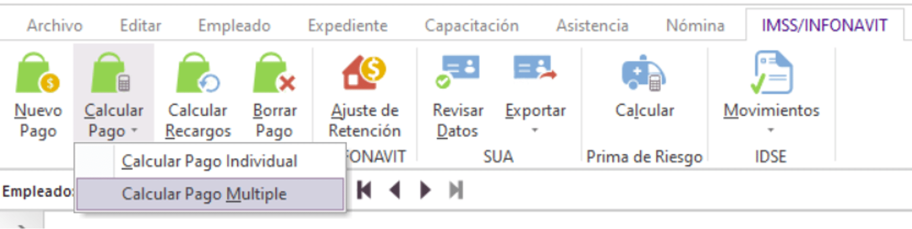Switch to the Nómina tab
The image size is (912, 229).
pyautogui.click(x=695, y=25)
